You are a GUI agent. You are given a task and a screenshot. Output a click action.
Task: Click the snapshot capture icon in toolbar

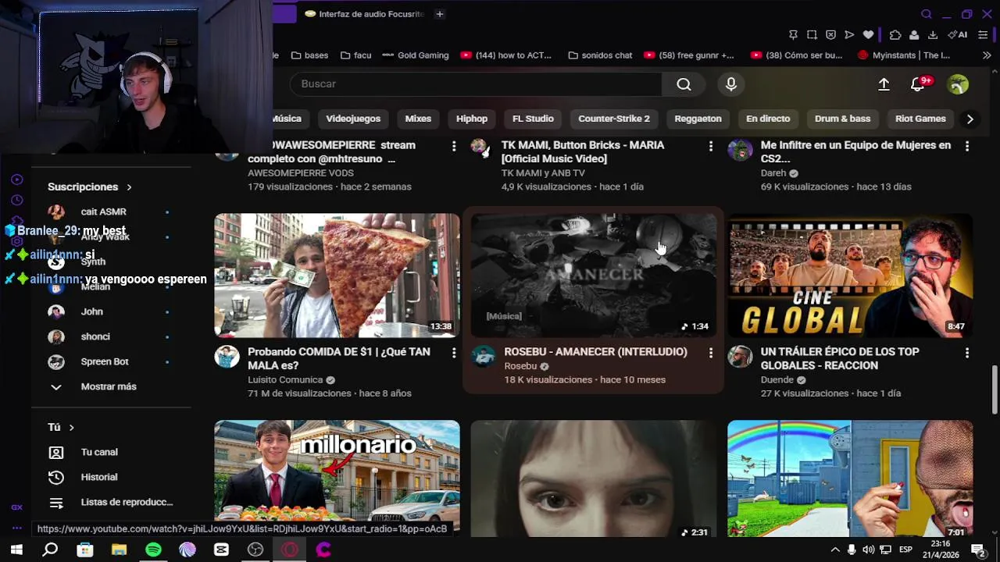(812, 35)
